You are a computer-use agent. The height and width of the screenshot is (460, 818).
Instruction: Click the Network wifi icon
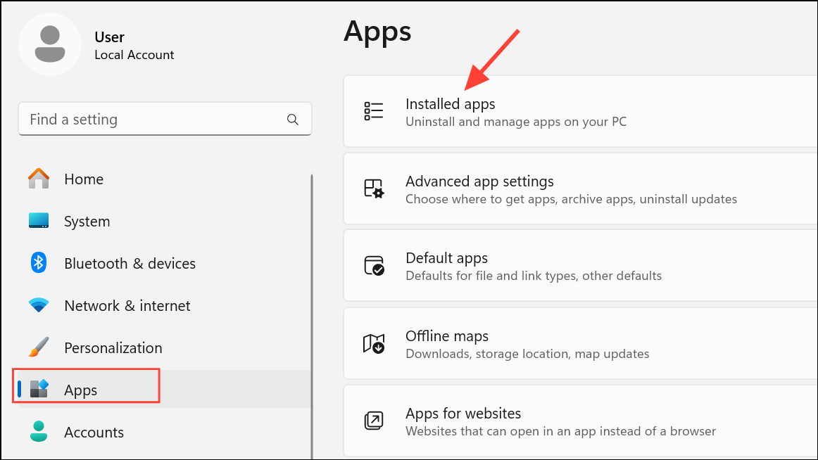click(x=39, y=305)
